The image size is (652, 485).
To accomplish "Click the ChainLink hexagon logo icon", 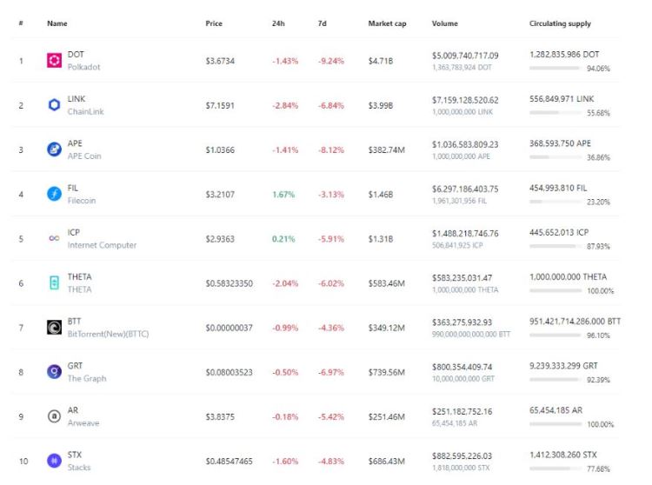I will (x=54, y=105).
